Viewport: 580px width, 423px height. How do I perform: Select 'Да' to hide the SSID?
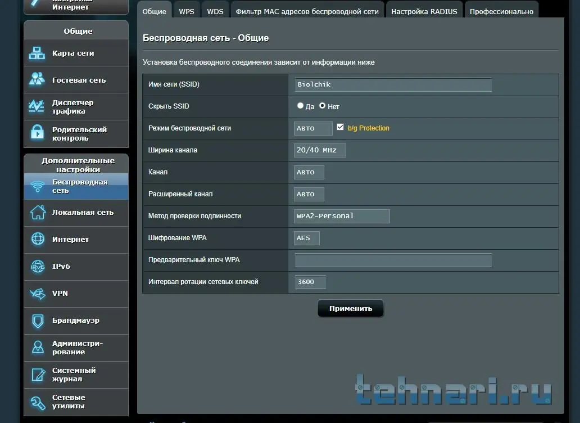(x=301, y=106)
